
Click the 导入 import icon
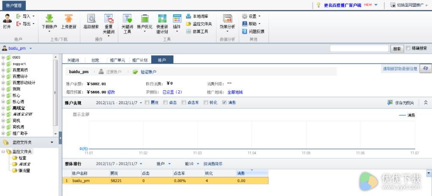coord(19,16)
